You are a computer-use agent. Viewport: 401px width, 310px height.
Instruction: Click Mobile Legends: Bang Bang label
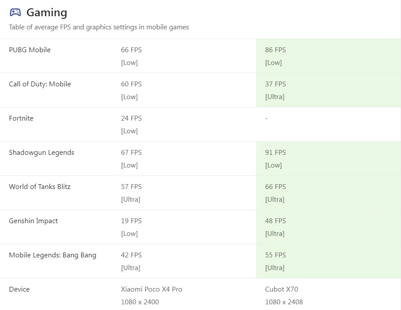pyautogui.click(x=52, y=255)
